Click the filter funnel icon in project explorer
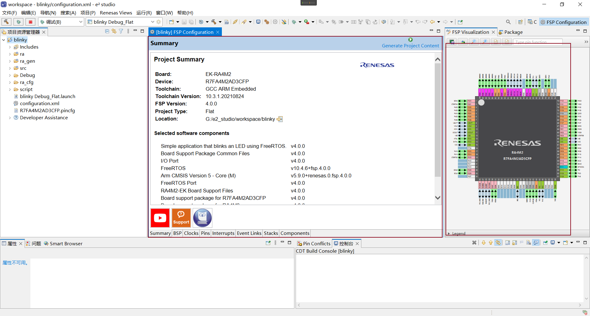The height and width of the screenshot is (316, 590). [x=121, y=31]
